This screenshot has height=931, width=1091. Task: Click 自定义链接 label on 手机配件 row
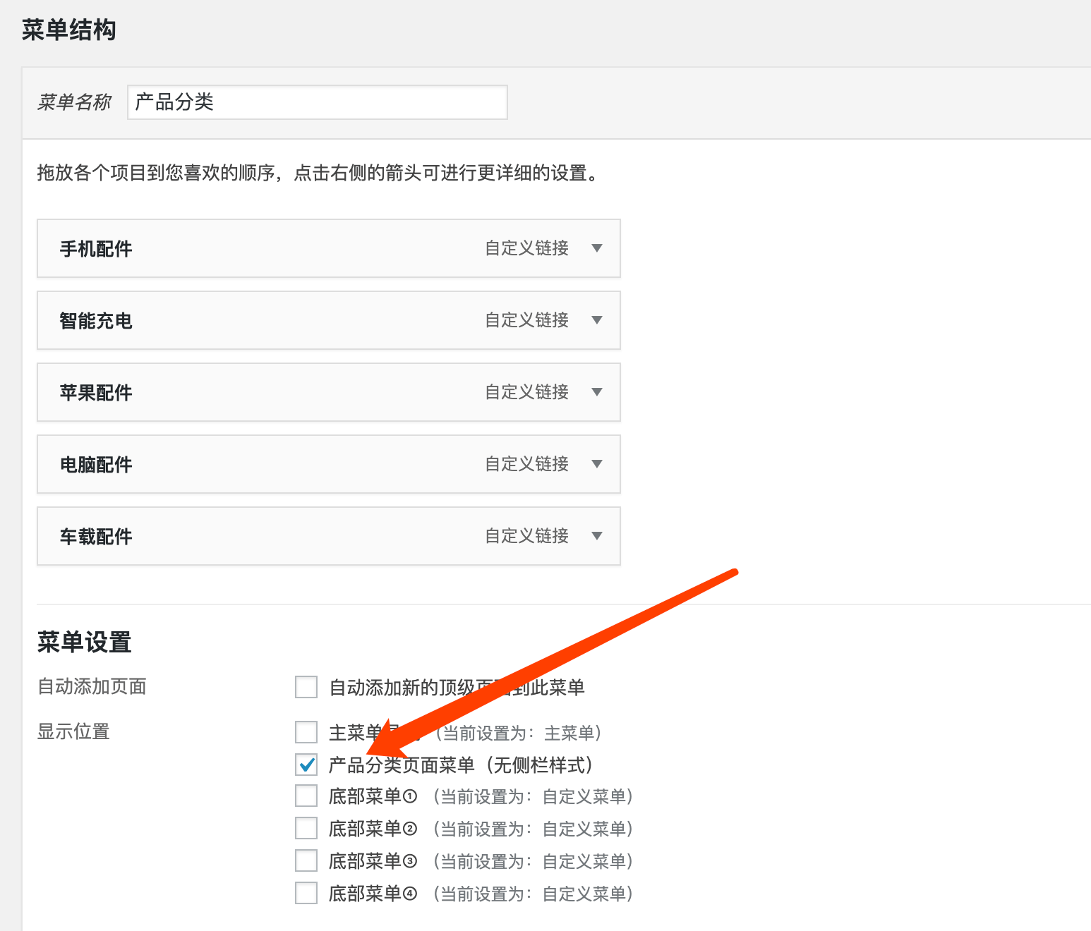(526, 248)
